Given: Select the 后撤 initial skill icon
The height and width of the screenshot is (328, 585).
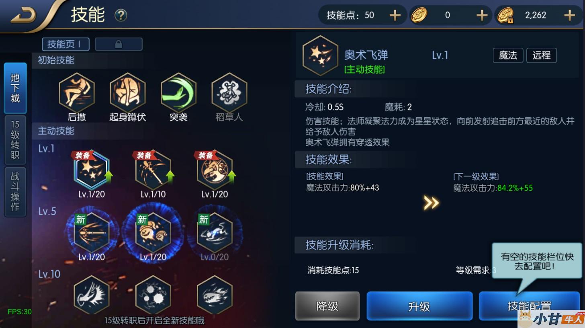Looking at the screenshot, I should coord(77,93).
